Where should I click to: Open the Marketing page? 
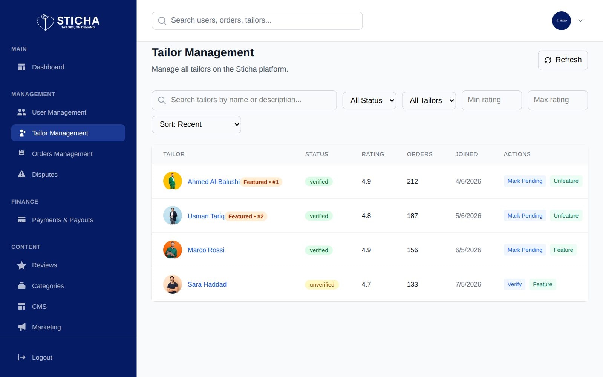(x=68, y=327)
